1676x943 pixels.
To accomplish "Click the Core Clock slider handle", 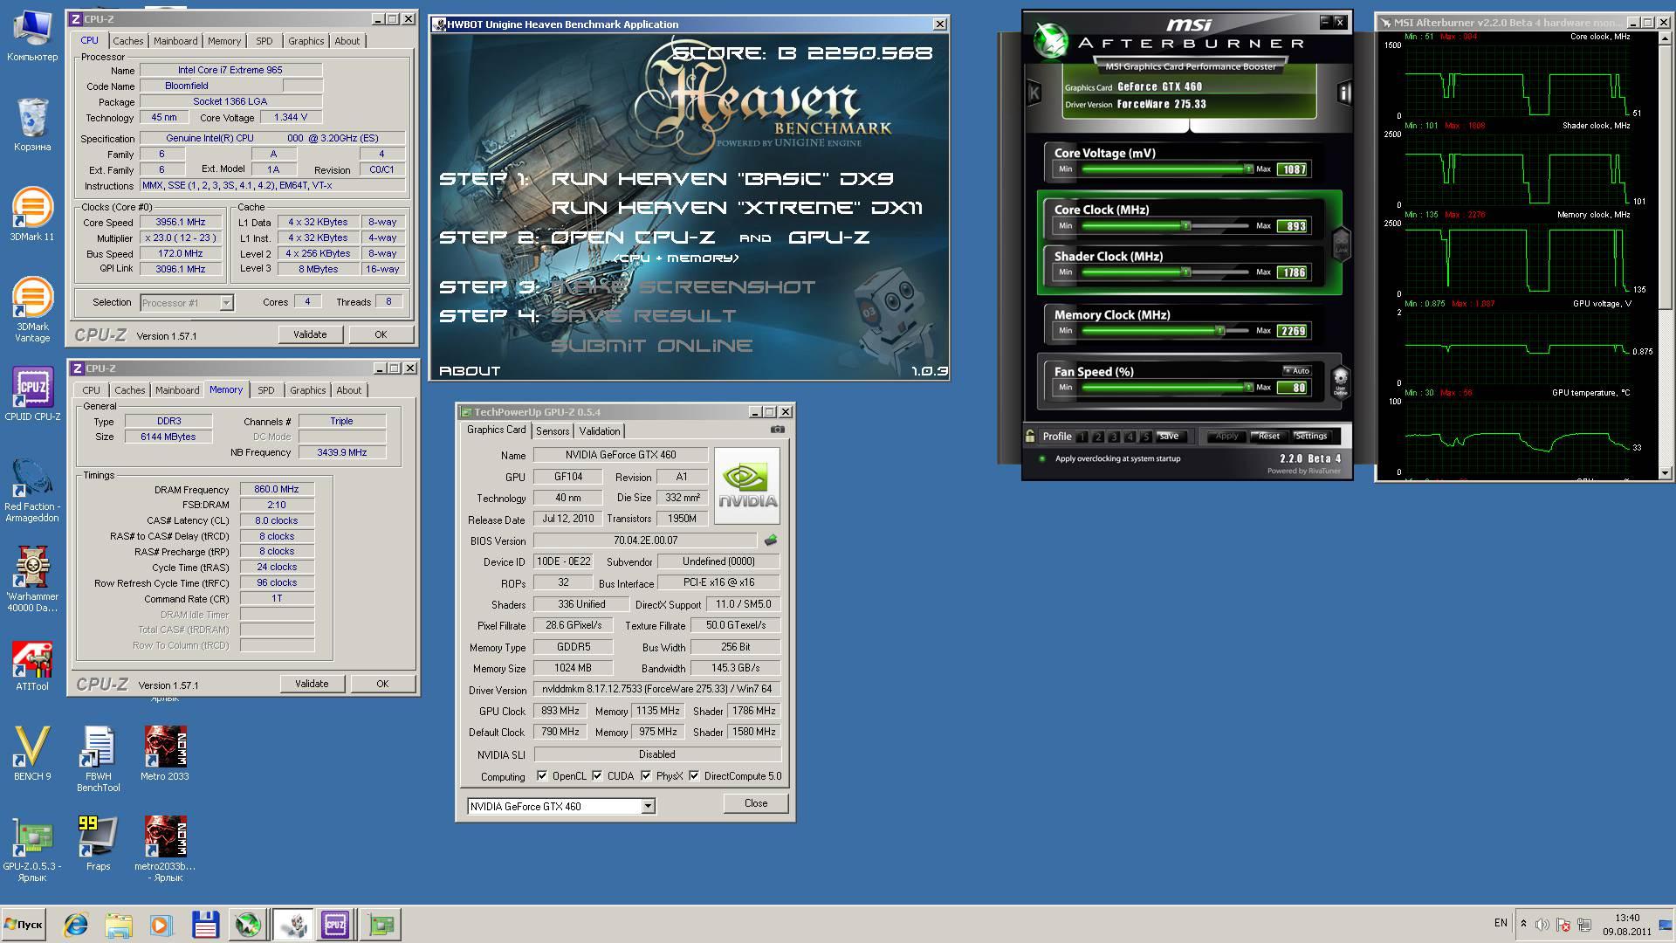I will [1186, 225].
